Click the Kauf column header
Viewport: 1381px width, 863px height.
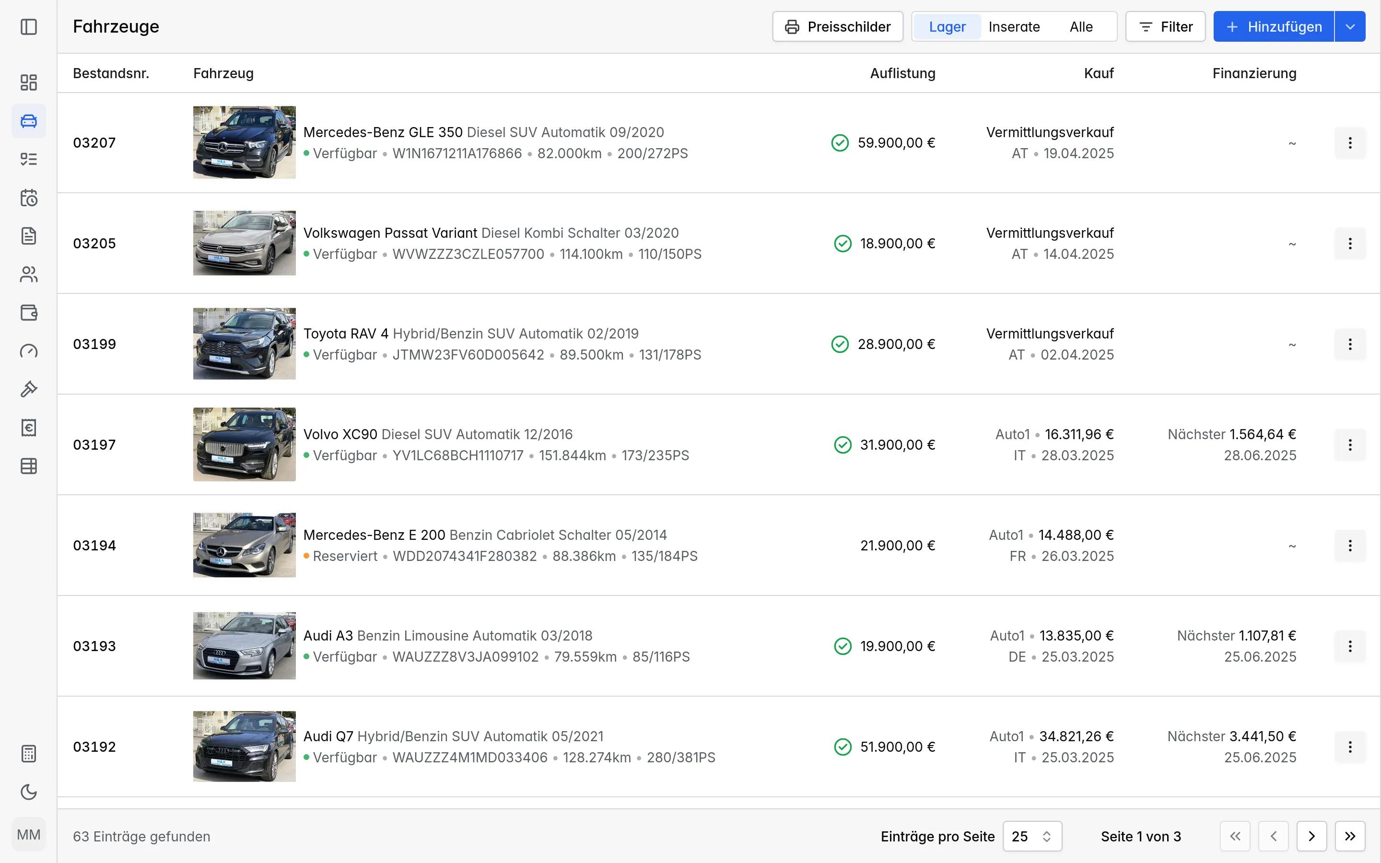[x=1099, y=73]
